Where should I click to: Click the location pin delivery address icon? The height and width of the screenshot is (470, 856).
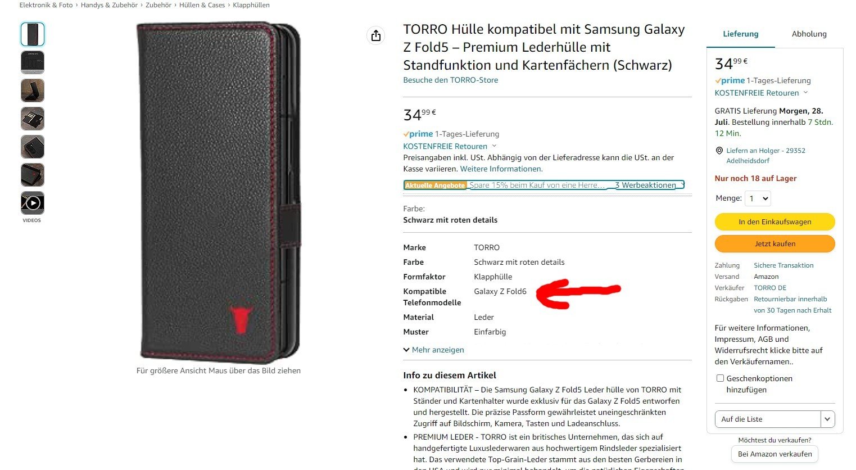719,151
